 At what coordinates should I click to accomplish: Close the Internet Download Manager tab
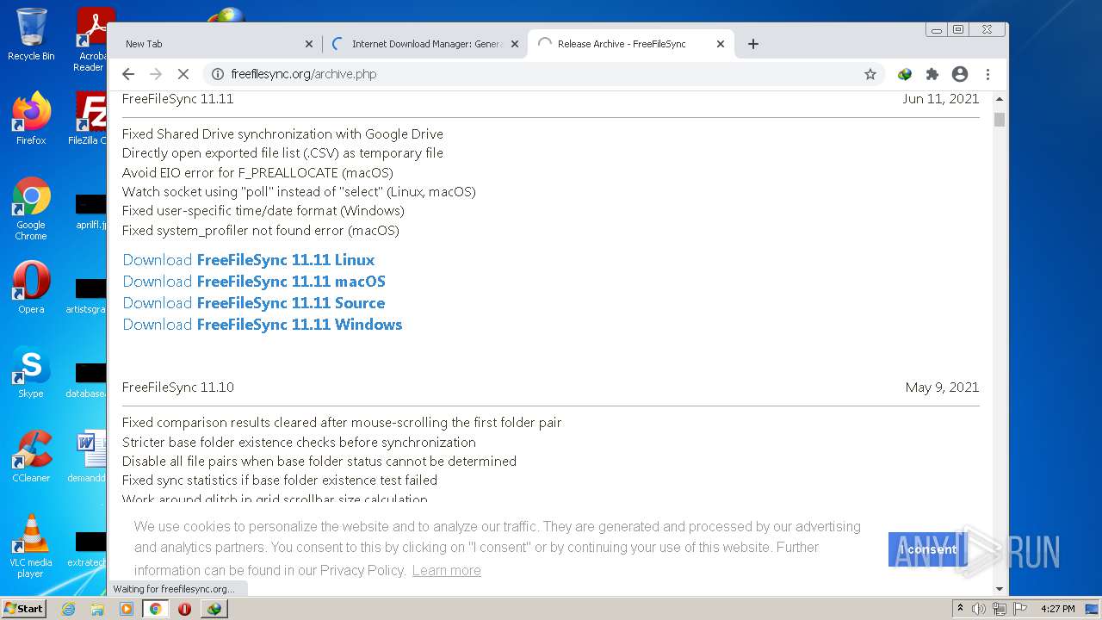pyautogui.click(x=515, y=44)
